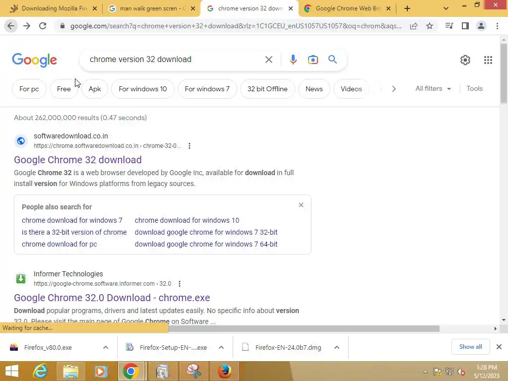Click the horizontal scrollbar thumb
The image size is (508, 381).
304,328
